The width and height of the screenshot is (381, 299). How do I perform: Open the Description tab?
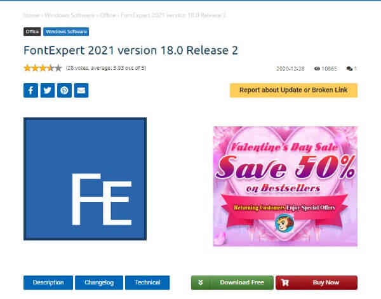coord(48,282)
